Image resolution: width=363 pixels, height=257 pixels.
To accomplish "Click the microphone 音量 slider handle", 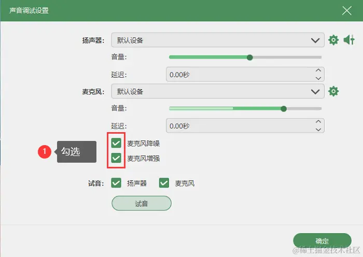I will [x=284, y=109].
